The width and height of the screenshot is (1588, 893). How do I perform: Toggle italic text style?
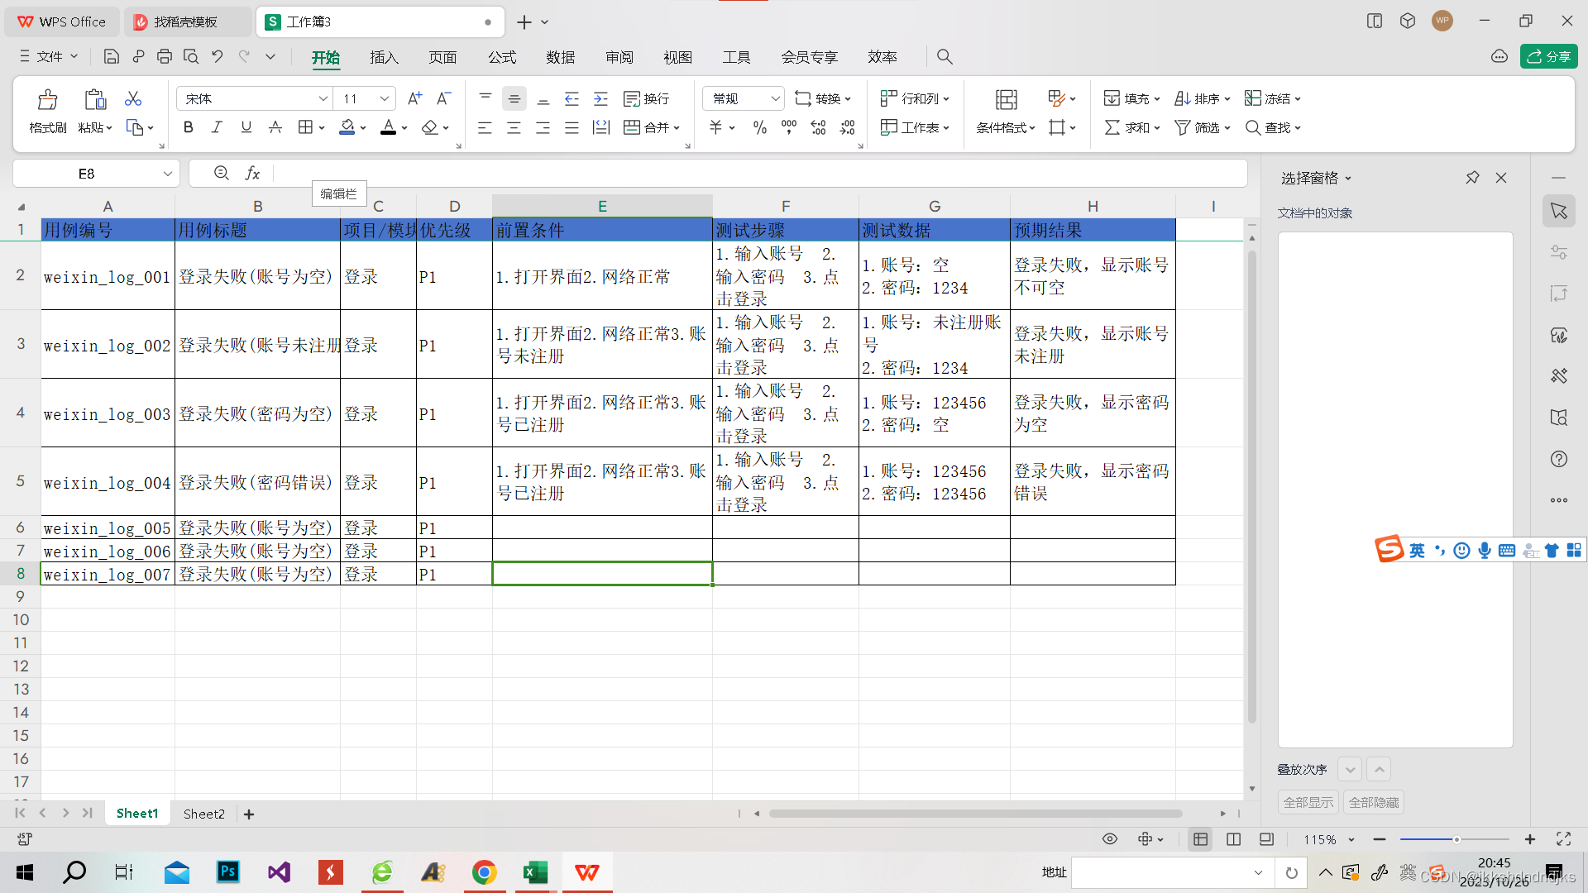217,127
